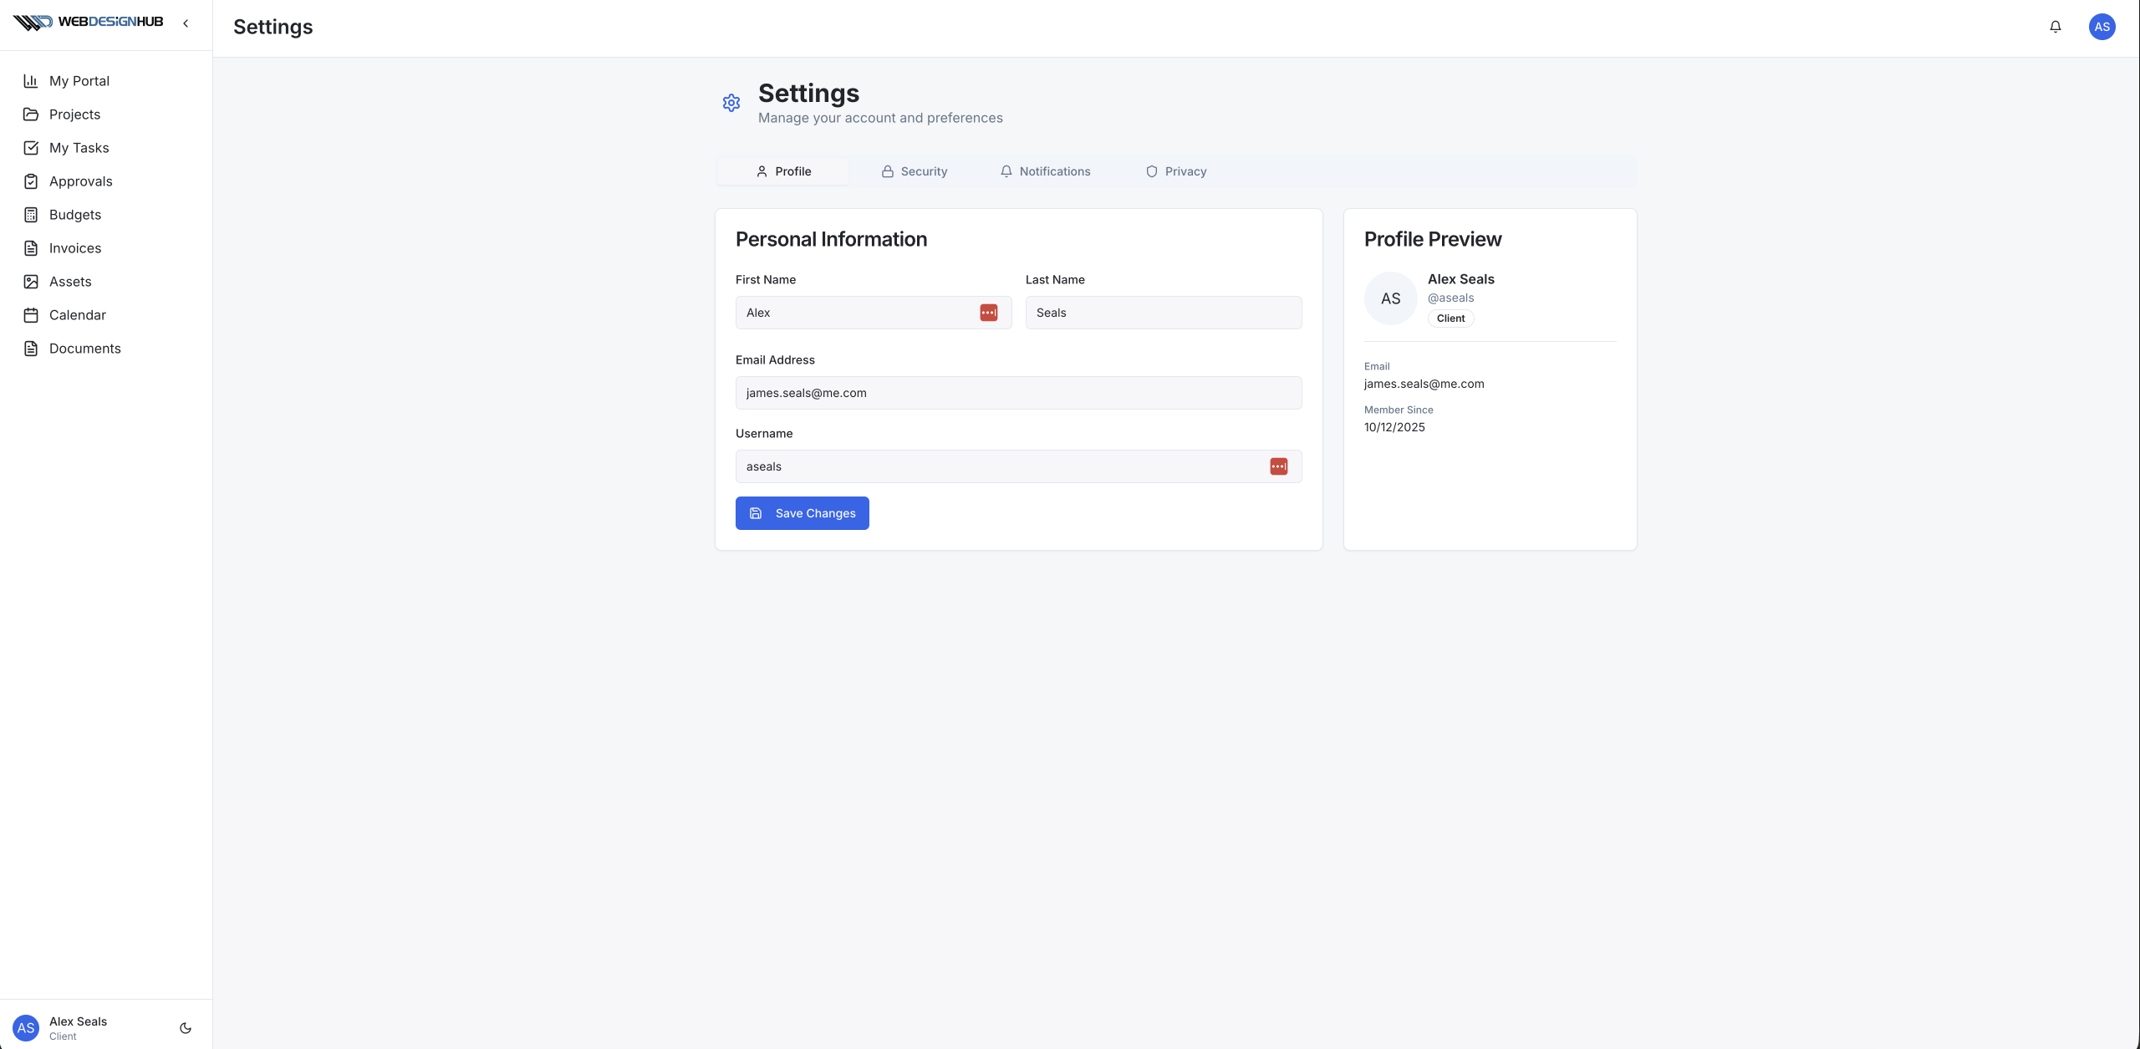Open the Calendar page

coord(77,315)
